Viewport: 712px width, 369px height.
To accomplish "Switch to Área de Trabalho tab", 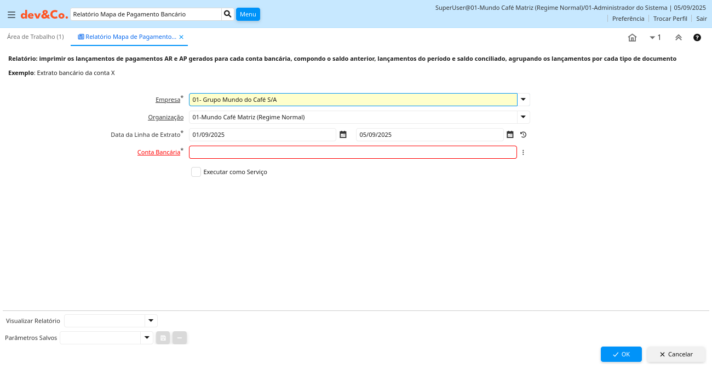I will pos(36,37).
